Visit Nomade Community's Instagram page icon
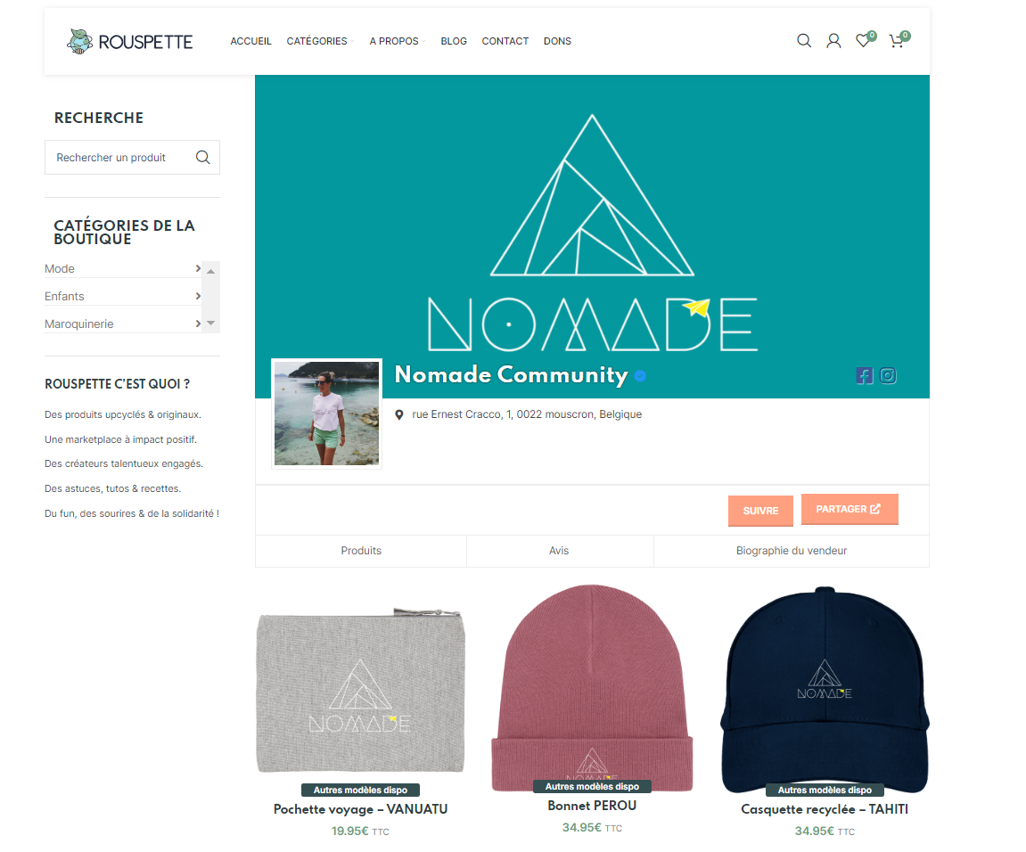Screen dimensions: 1026x852 tap(888, 375)
